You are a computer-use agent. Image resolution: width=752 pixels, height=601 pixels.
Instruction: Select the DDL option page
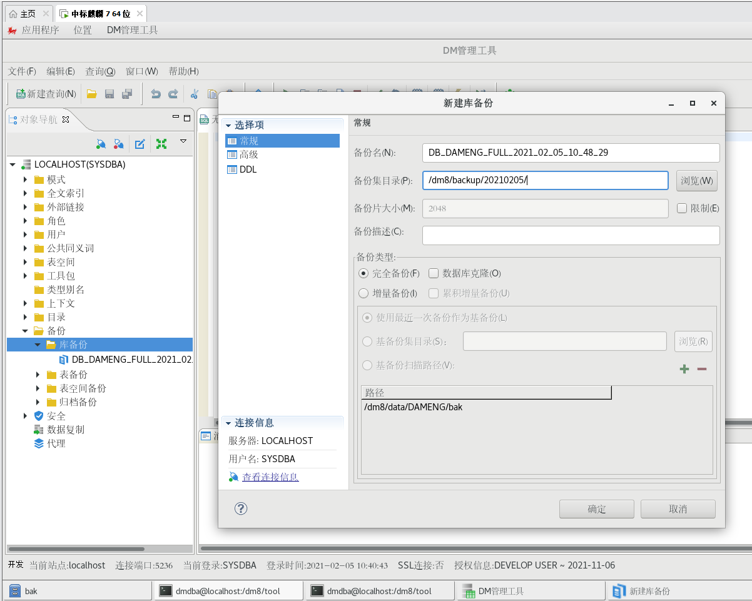click(x=248, y=169)
